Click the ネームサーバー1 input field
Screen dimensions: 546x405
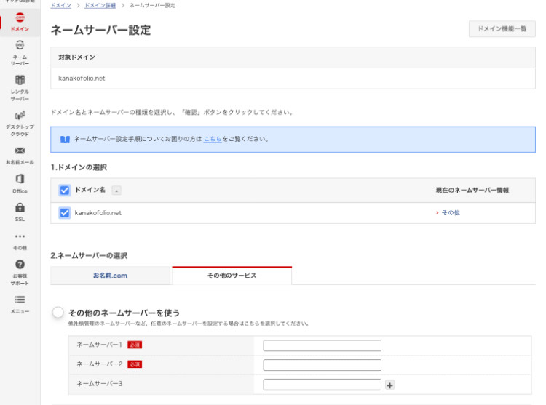(x=322, y=345)
